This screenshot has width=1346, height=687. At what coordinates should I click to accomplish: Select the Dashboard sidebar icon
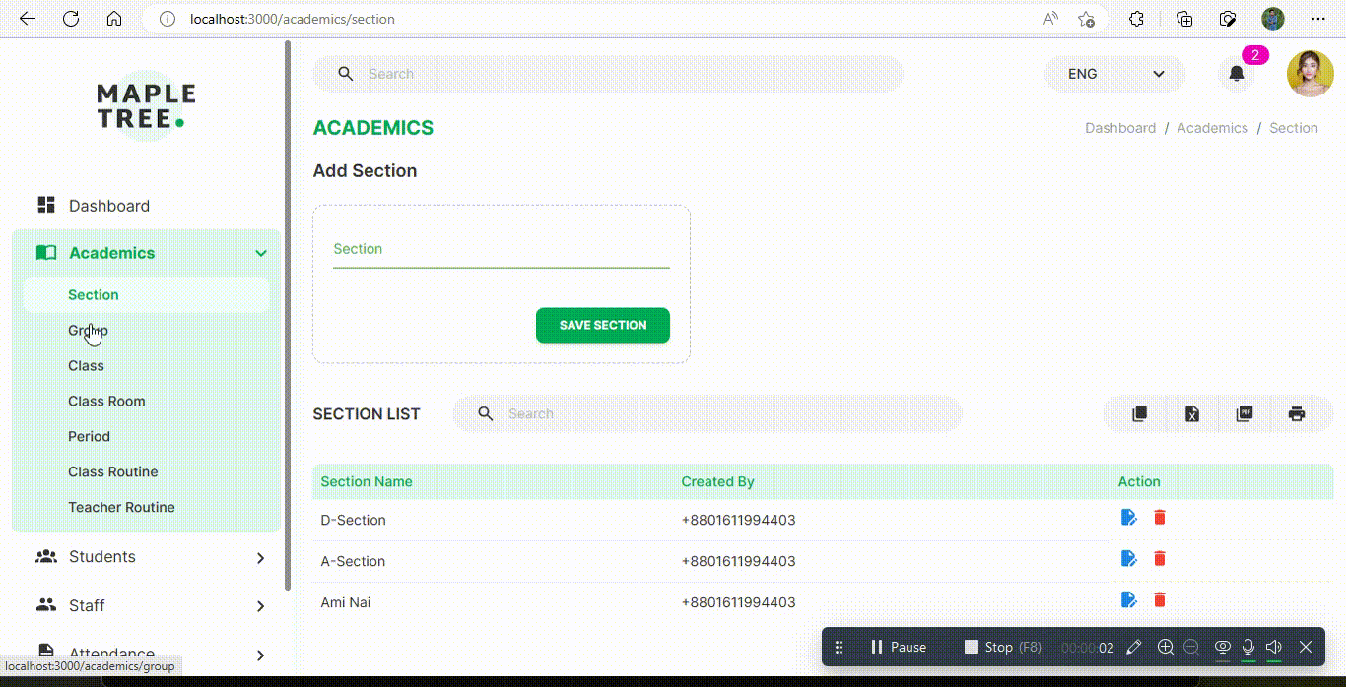click(45, 204)
